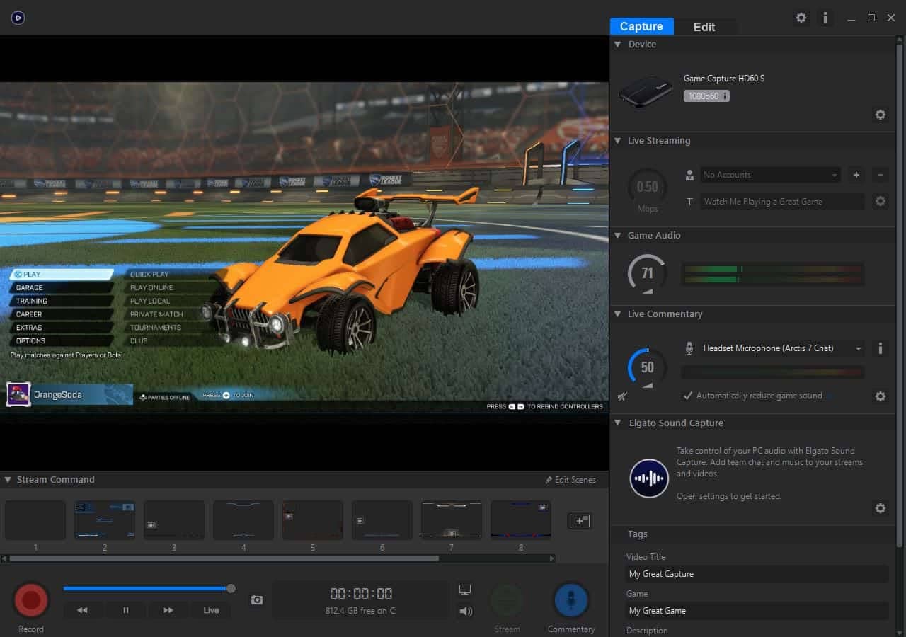The width and height of the screenshot is (906, 637).
Task: Click the monitor display icon near timer
Action: tap(465, 590)
